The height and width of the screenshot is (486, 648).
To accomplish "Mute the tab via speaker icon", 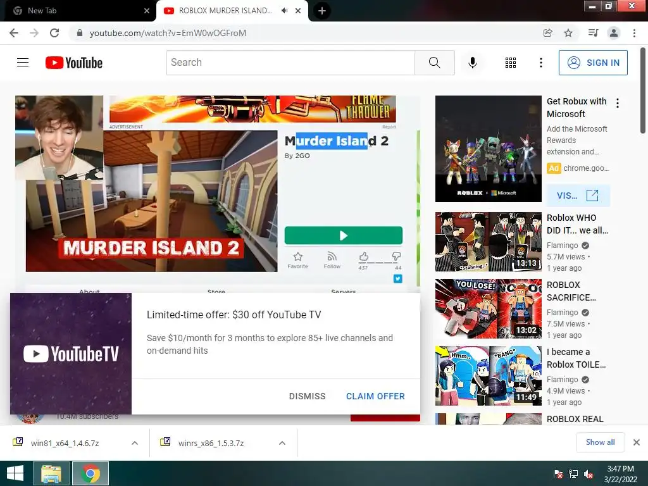I will coord(284,11).
